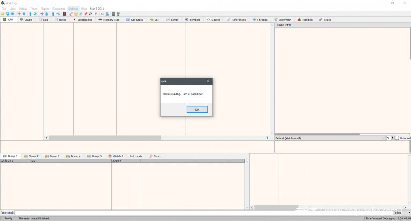
Task: Select the Dump 2 tab
Action: [x=31, y=156]
